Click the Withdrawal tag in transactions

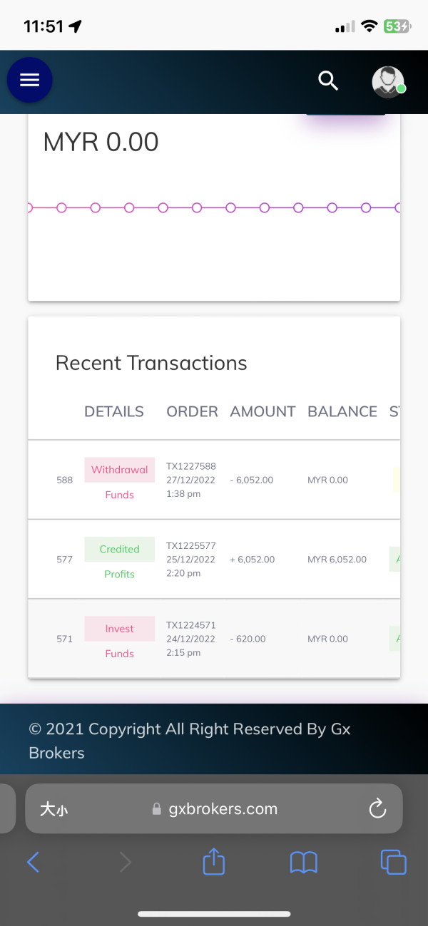(119, 470)
